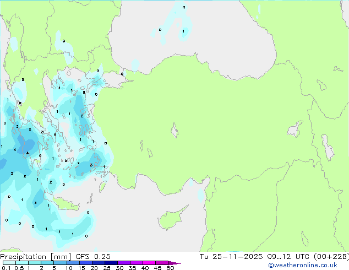Click the legend swatch starting at 2 mm
This screenshot has width=349, height=270.
click(x=47, y=263)
